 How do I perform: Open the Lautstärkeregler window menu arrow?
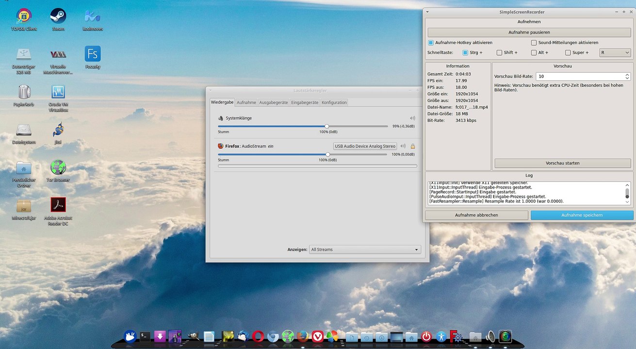[x=211, y=90]
